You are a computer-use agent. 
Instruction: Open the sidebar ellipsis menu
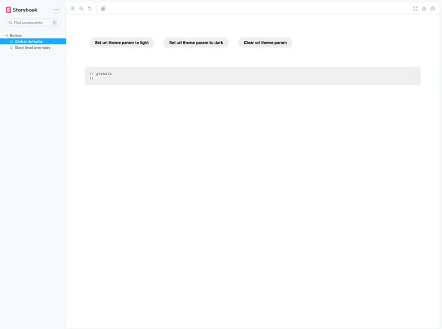click(x=56, y=10)
